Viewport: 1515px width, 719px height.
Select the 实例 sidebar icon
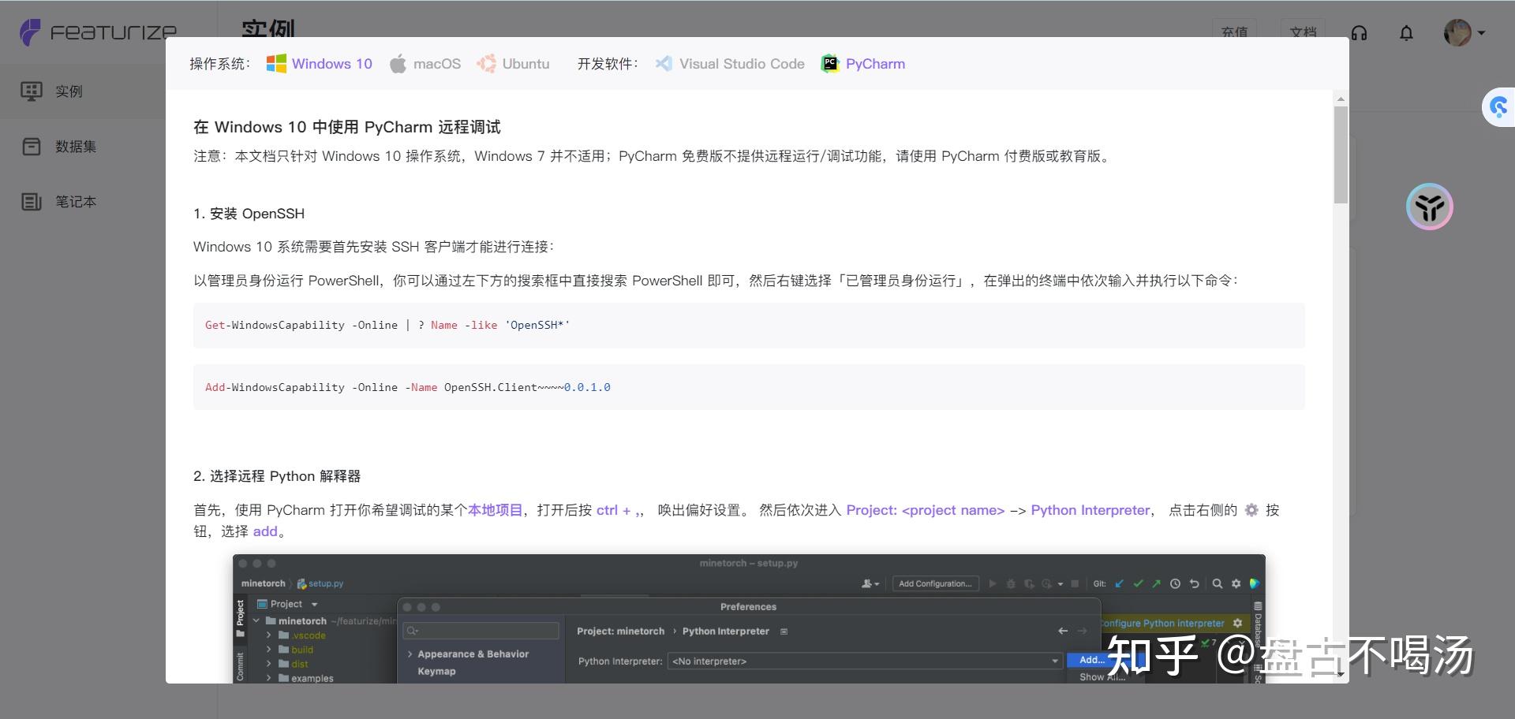tap(31, 91)
